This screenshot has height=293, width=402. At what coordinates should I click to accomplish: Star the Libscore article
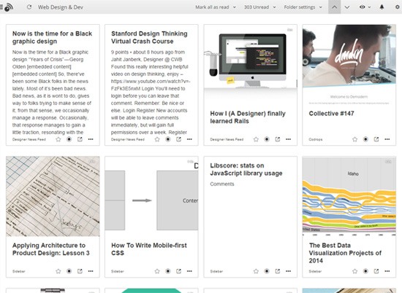(x=256, y=271)
